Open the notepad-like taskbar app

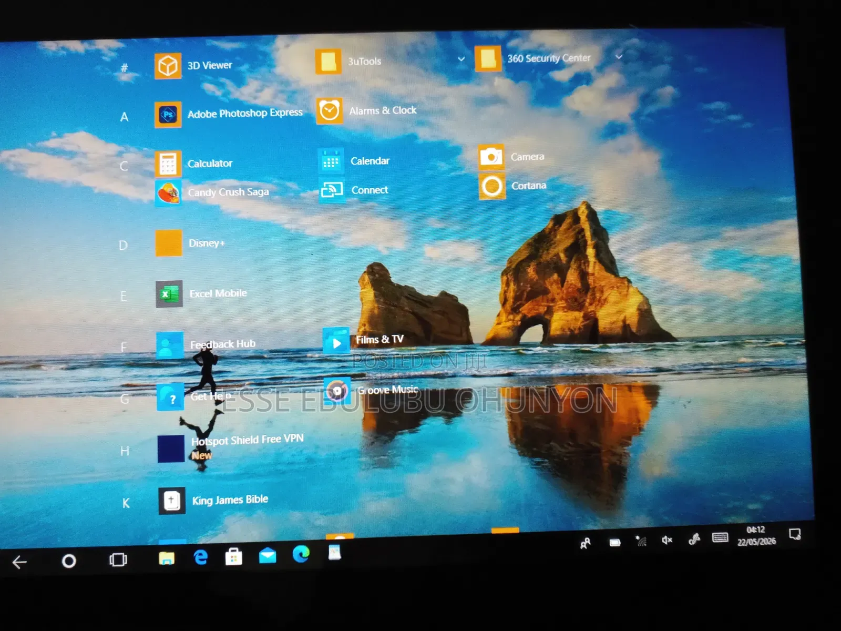335,552
